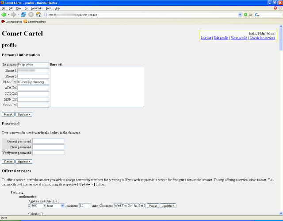Open the Go menu
283x221 pixels.
point(26,8)
